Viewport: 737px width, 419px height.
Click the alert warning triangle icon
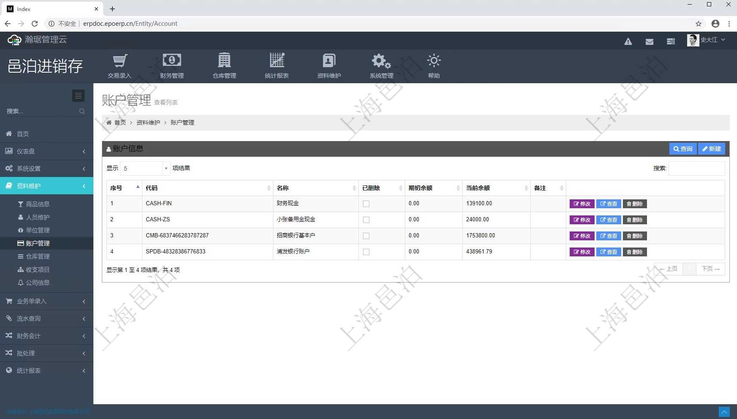[x=628, y=41]
